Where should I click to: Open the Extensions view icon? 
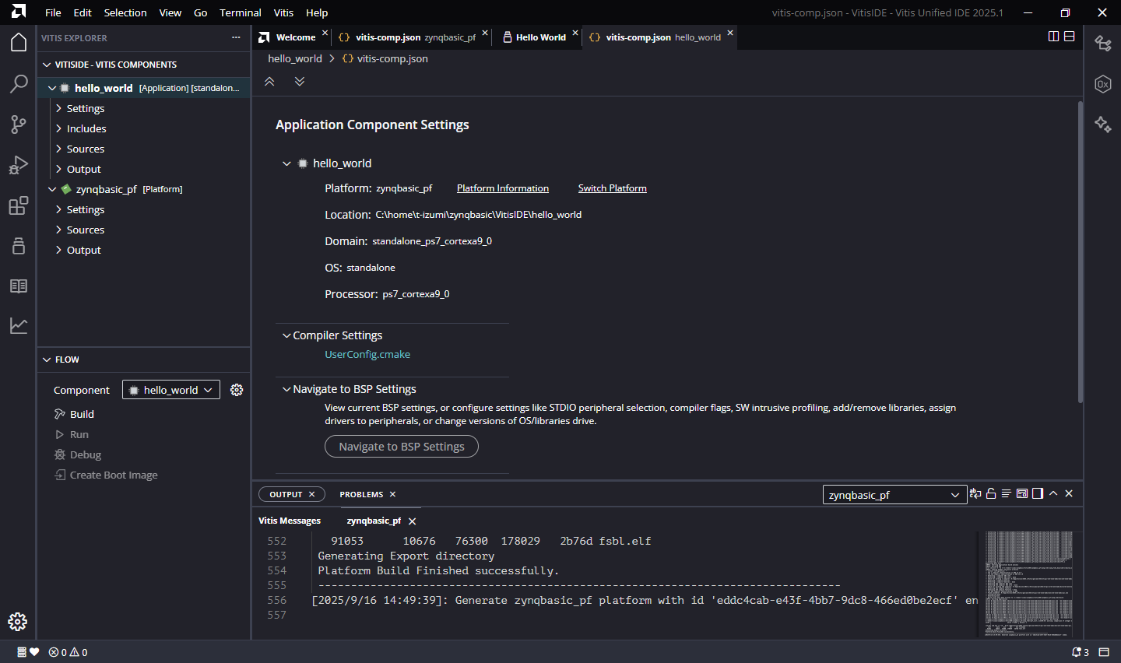click(x=19, y=205)
